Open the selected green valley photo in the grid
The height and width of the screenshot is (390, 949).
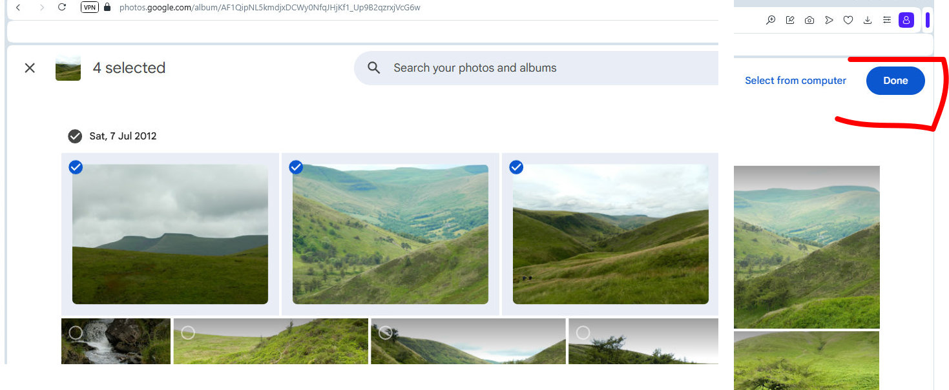click(390, 234)
